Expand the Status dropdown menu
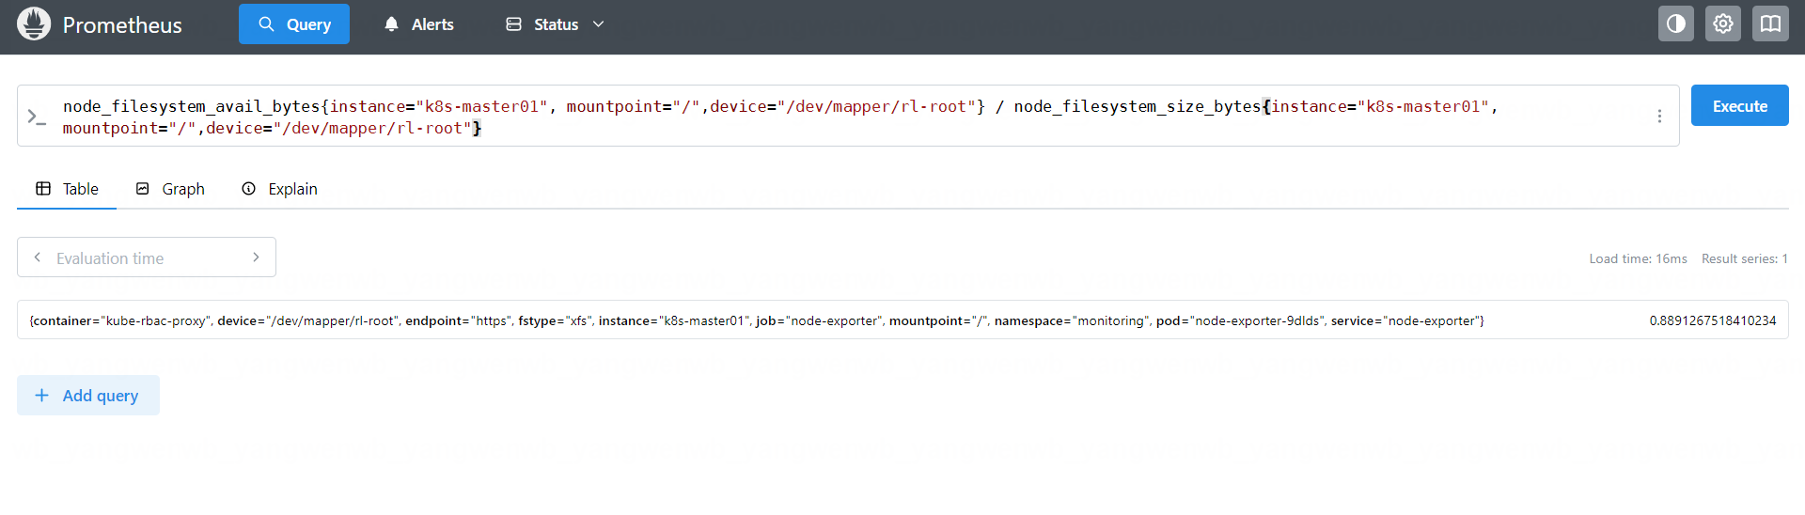 click(555, 24)
